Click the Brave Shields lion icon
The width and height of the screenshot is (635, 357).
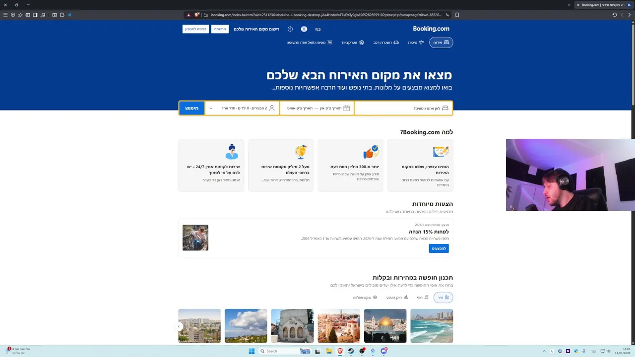(197, 15)
